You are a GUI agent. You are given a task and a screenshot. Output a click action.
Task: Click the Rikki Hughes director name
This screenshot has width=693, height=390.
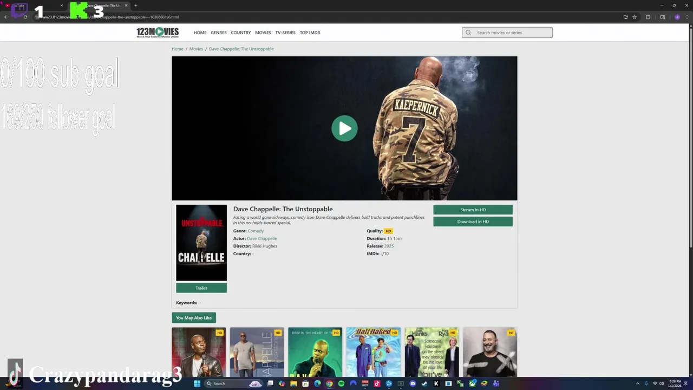pyautogui.click(x=265, y=246)
